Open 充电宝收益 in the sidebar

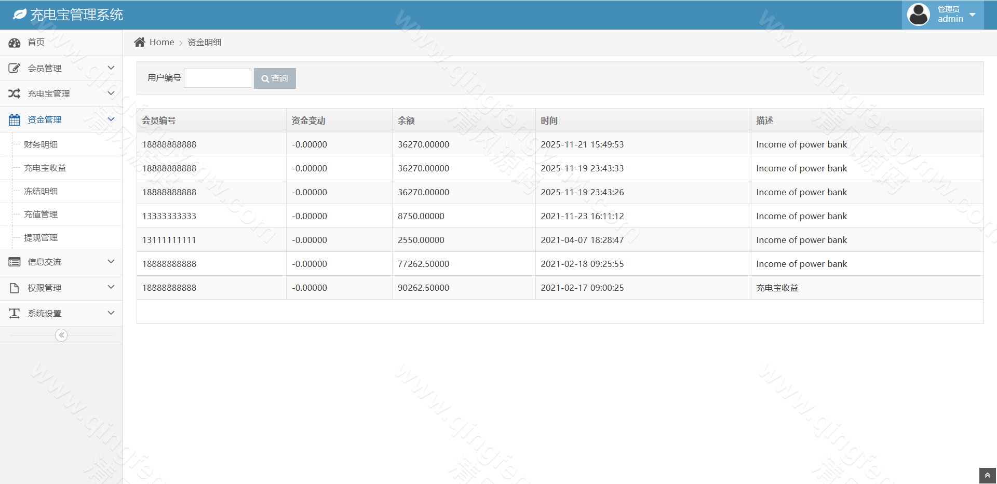[x=45, y=168]
